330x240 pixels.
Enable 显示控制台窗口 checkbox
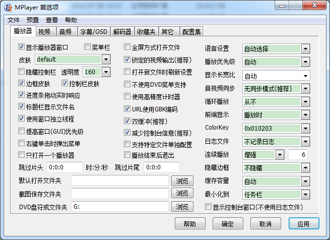[x=208, y=207]
